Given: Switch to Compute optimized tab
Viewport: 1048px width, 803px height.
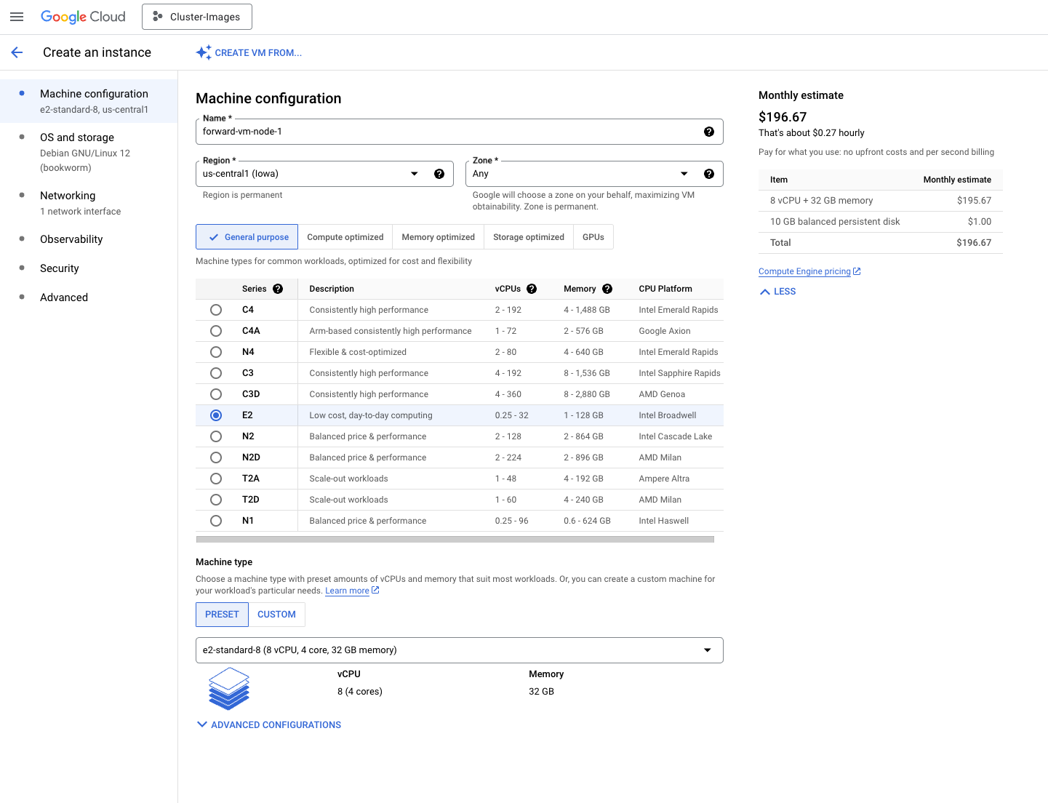Looking at the screenshot, I should pyautogui.click(x=345, y=237).
